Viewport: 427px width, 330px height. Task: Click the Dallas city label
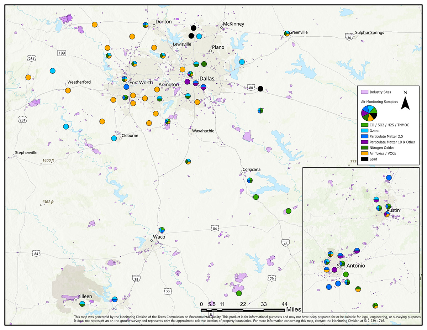click(x=206, y=79)
